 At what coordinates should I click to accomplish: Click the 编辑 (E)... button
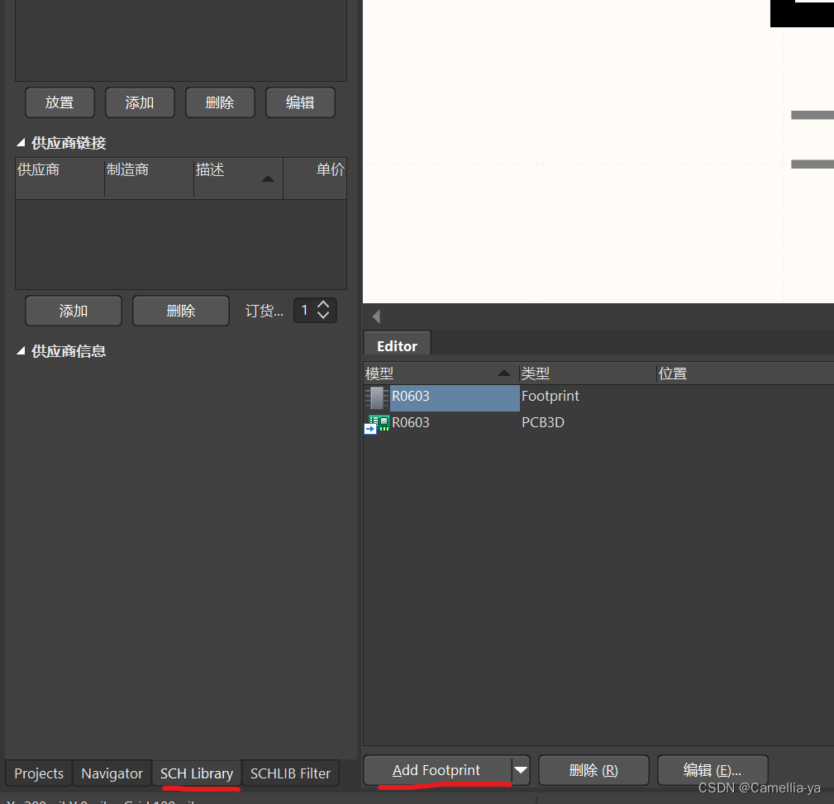[x=712, y=770]
